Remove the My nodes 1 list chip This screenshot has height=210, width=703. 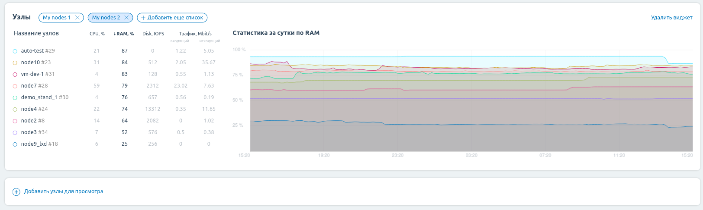77,18
